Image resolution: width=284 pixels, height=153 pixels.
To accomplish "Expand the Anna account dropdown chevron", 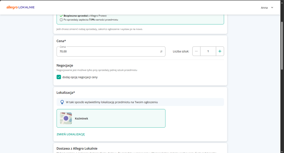I will (x=272, y=8).
